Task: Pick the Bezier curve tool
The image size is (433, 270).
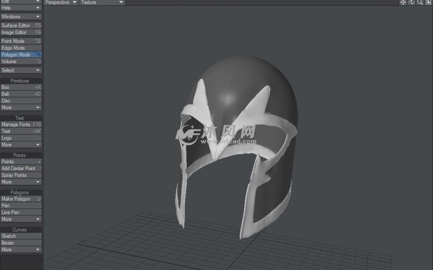Action: [x=21, y=243]
